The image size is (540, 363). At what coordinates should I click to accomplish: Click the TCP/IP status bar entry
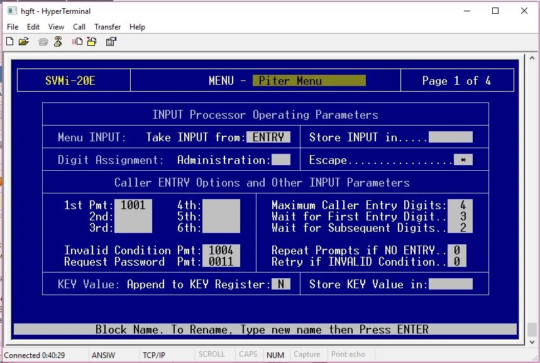click(154, 355)
